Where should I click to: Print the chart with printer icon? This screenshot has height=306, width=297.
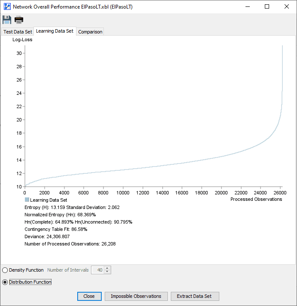pos(19,20)
